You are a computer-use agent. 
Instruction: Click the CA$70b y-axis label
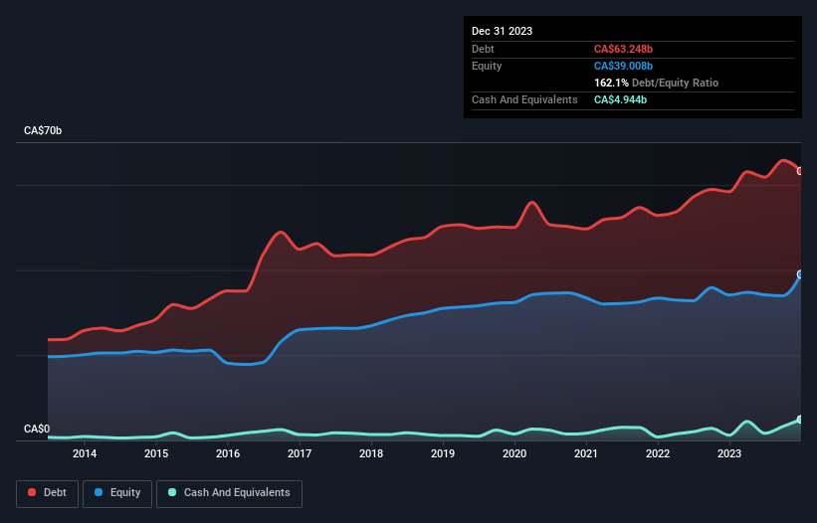43,130
